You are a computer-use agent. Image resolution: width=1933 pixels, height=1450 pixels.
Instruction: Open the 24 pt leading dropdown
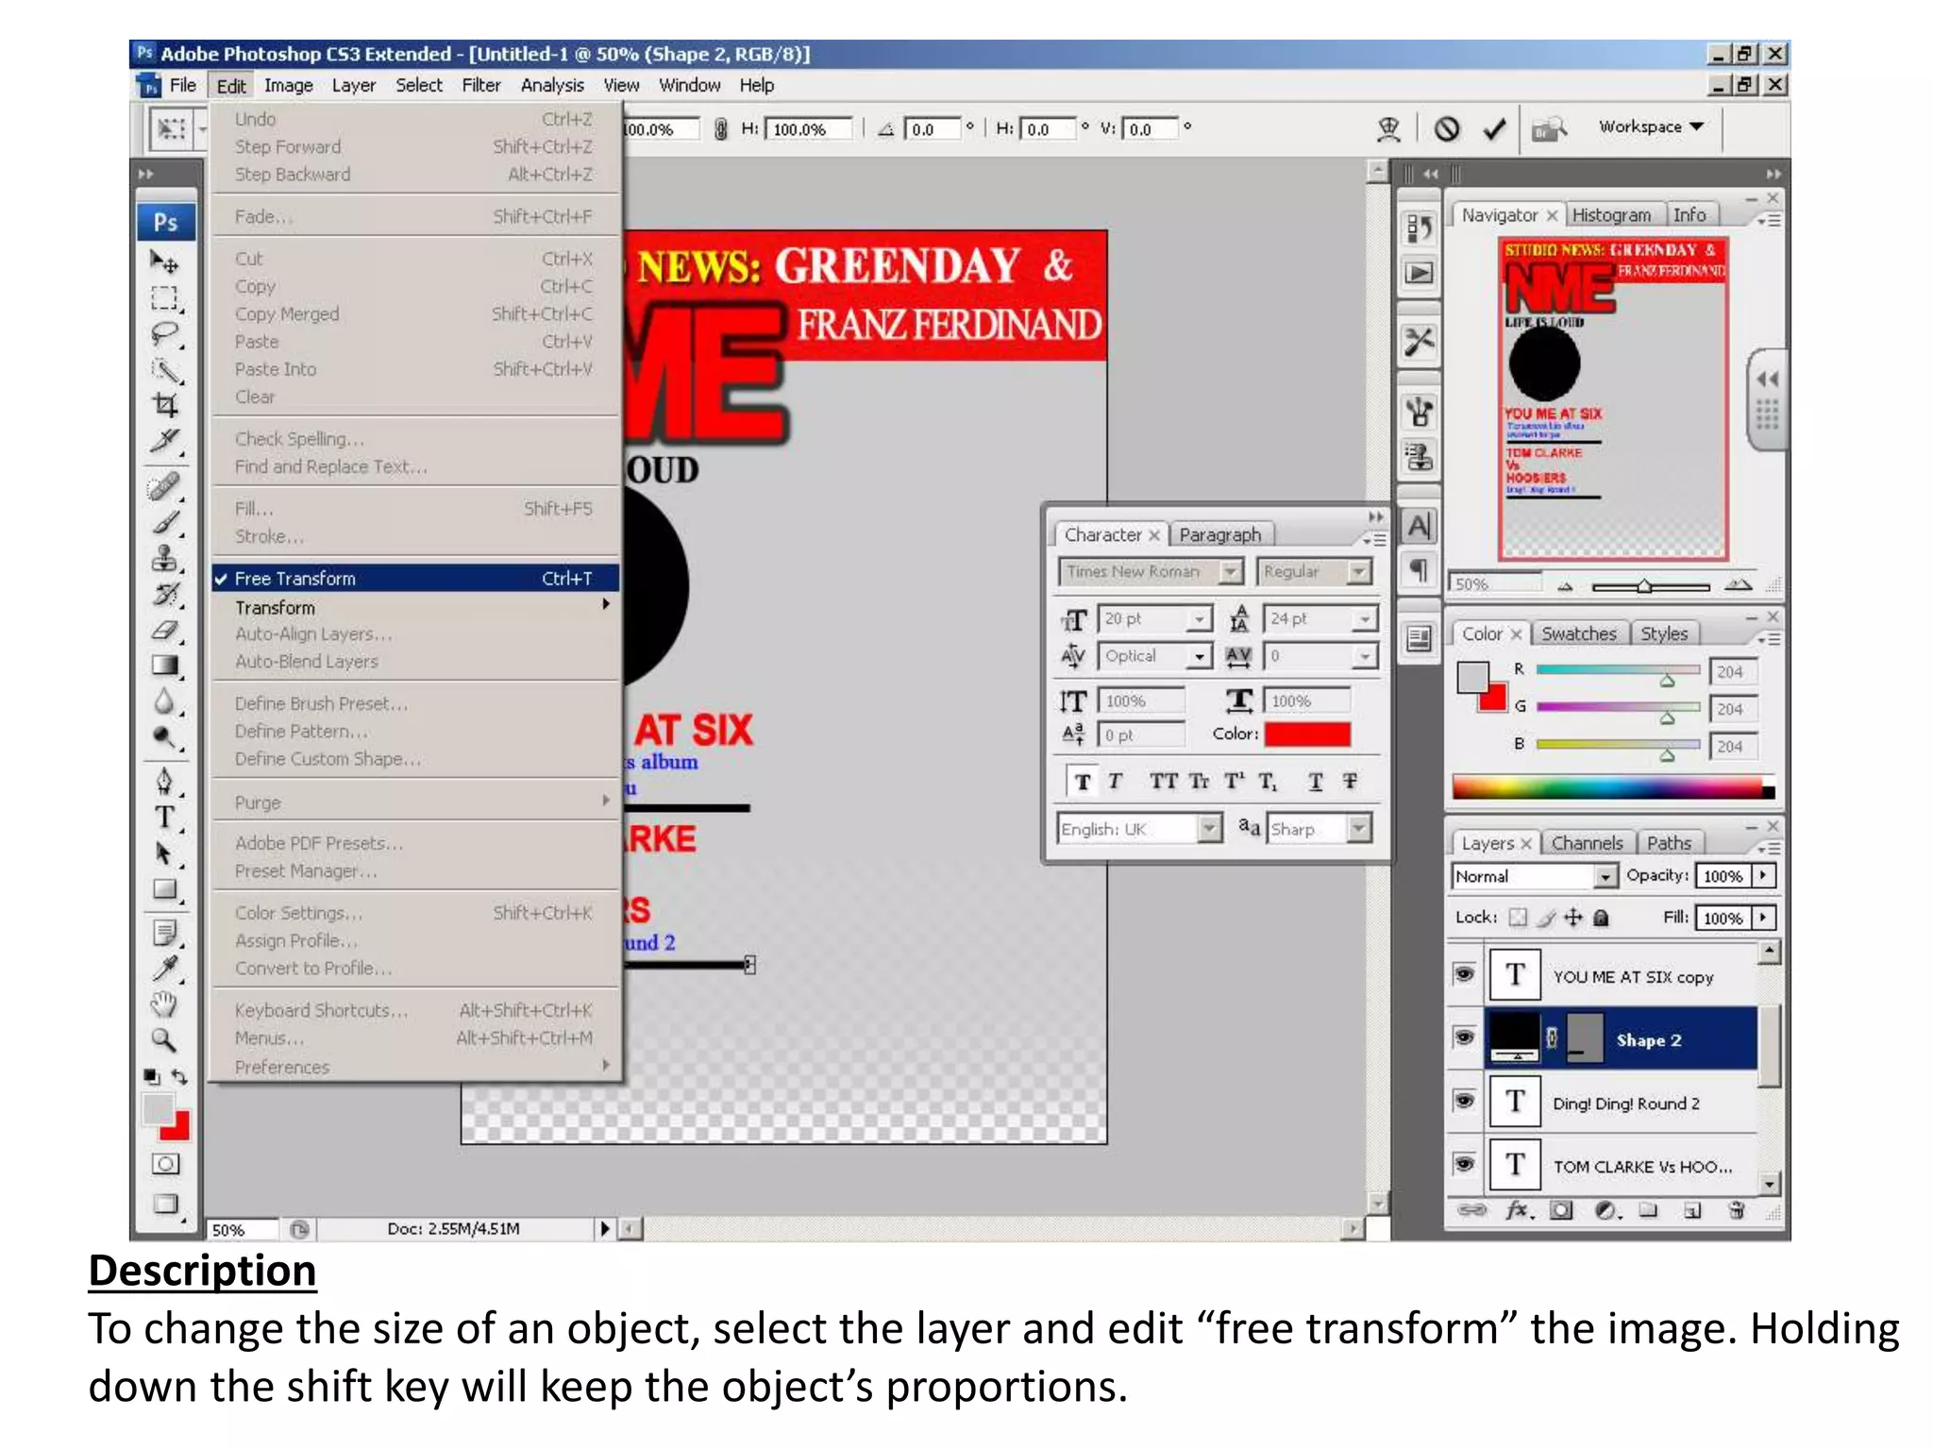(1365, 619)
